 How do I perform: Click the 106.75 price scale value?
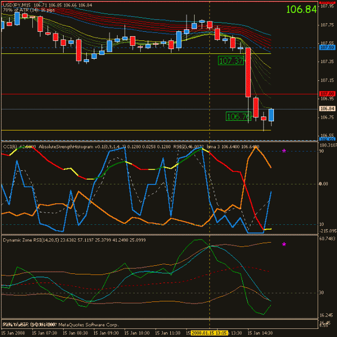tap(327, 118)
